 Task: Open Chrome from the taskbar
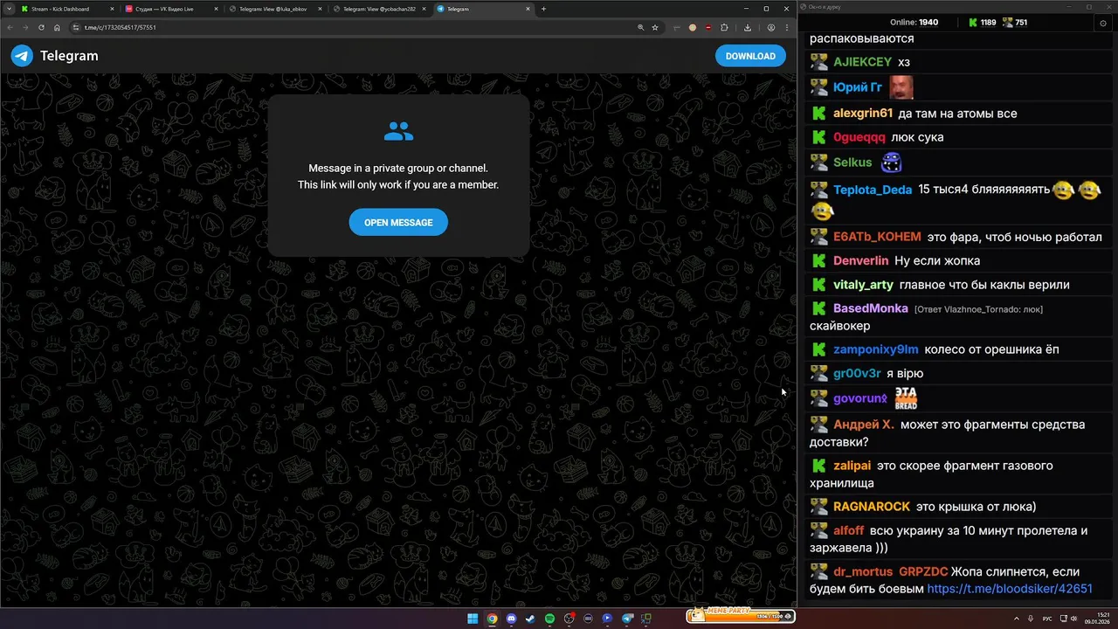click(x=492, y=619)
